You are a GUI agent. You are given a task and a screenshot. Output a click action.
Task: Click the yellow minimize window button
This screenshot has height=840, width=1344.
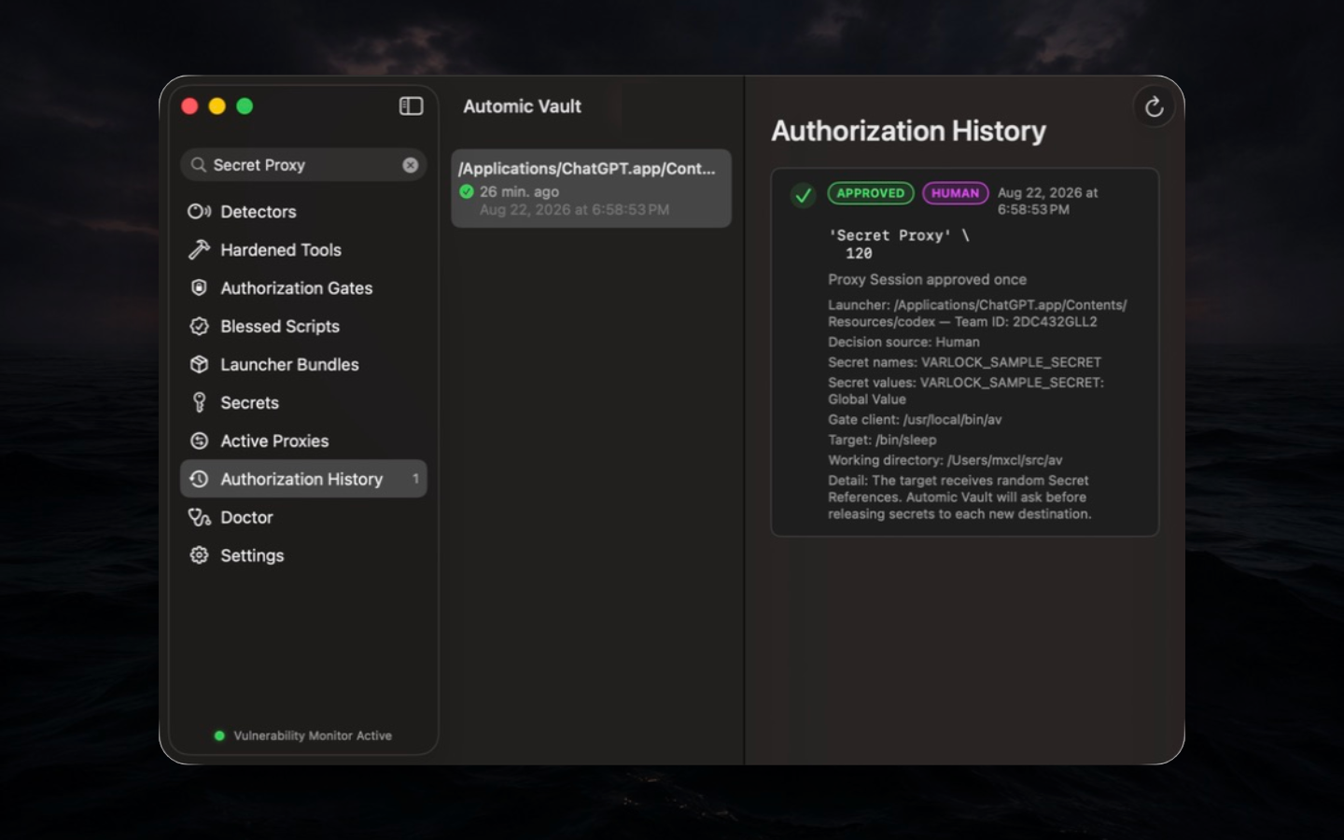click(x=217, y=106)
